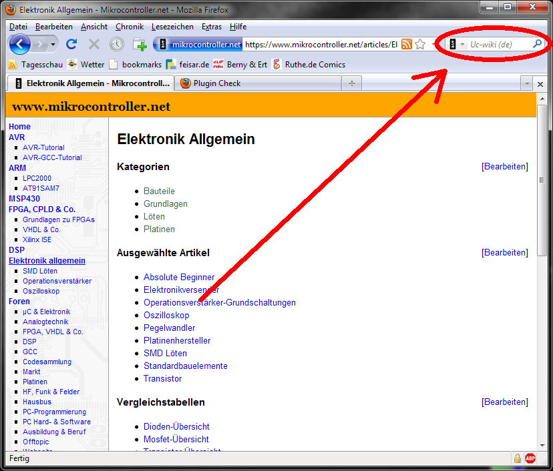Open a new tab with green-plus toolbar icon

140,45
